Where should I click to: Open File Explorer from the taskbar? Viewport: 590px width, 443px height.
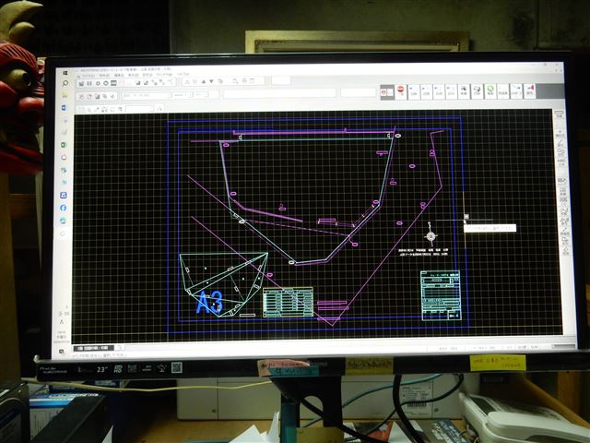click(65, 96)
